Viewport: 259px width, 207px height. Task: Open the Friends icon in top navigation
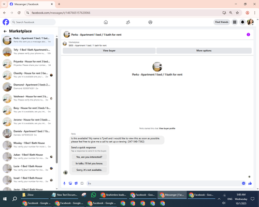[128, 22]
